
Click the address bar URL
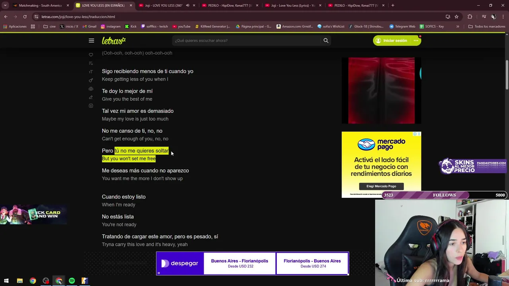tap(78, 17)
